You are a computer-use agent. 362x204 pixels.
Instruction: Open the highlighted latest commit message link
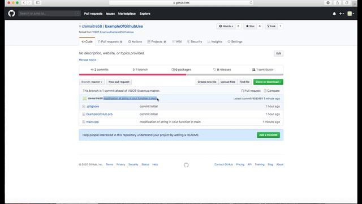pos(130,98)
